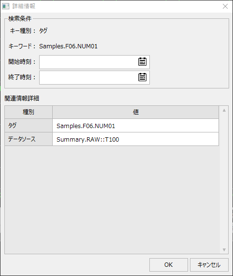Viewport: 233px width, 276px height.
Task: Select the データソース row header cell
Action: click(29, 139)
